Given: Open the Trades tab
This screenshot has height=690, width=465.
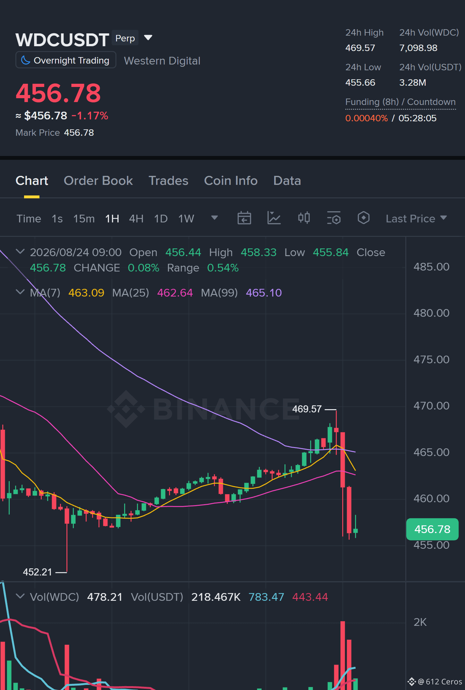Looking at the screenshot, I should coord(168,181).
